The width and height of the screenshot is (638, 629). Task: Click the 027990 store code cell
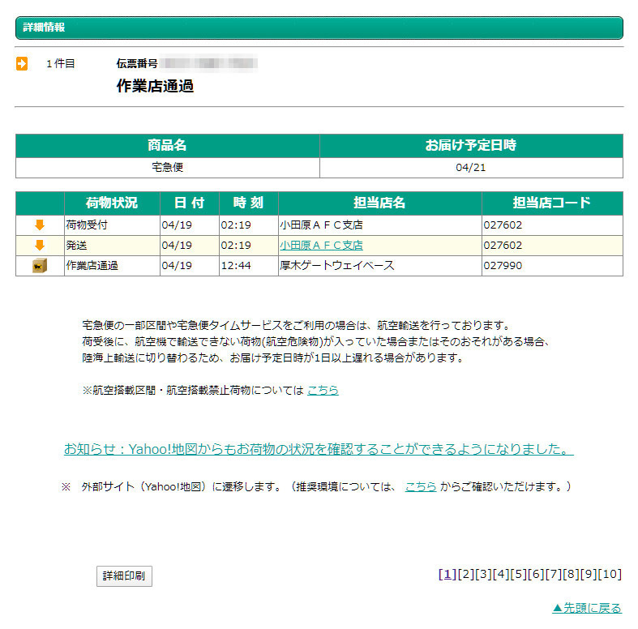tap(552, 266)
